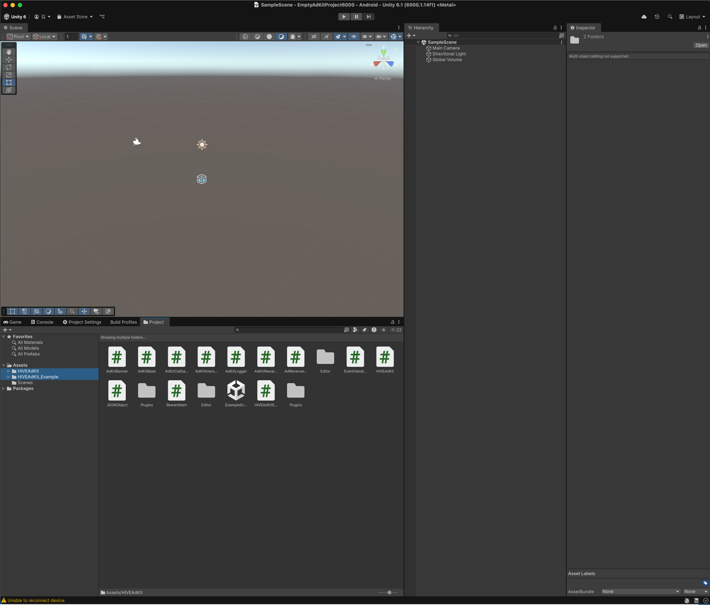Expand the HIVEAdKit_Example folder
The width and height of the screenshot is (710, 605).
(x=9, y=377)
